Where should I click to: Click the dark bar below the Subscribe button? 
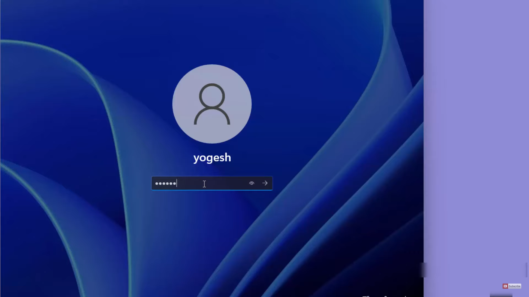(x=501, y=296)
